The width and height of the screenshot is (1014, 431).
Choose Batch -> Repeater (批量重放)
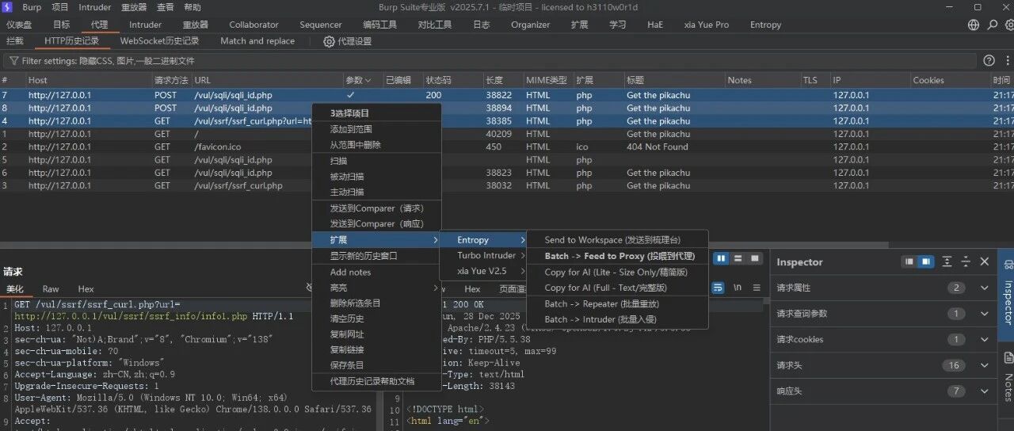[x=617, y=303]
